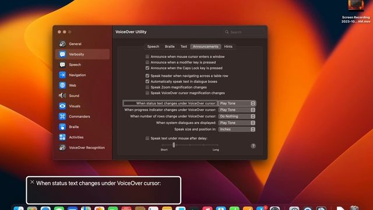Open Web text in the sidebar
Screen dimensions: 373x210
72,85
